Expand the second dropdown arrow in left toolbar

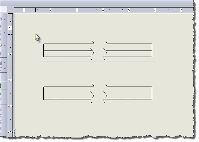5,32
